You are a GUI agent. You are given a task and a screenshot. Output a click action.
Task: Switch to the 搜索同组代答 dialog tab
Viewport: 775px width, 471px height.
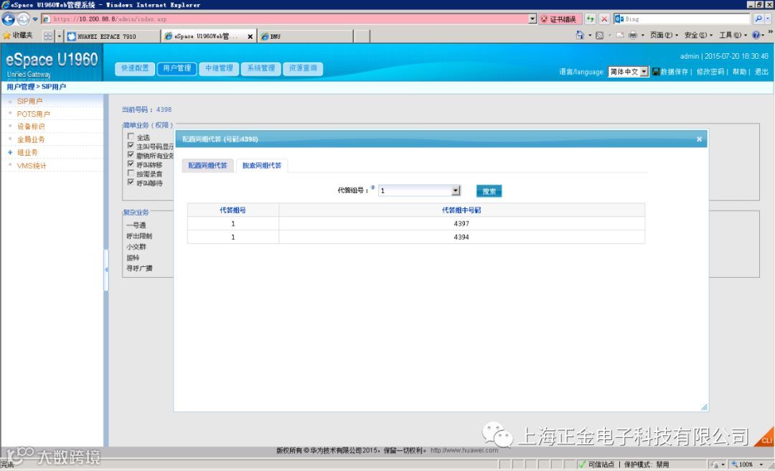click(x=261, y=165)
